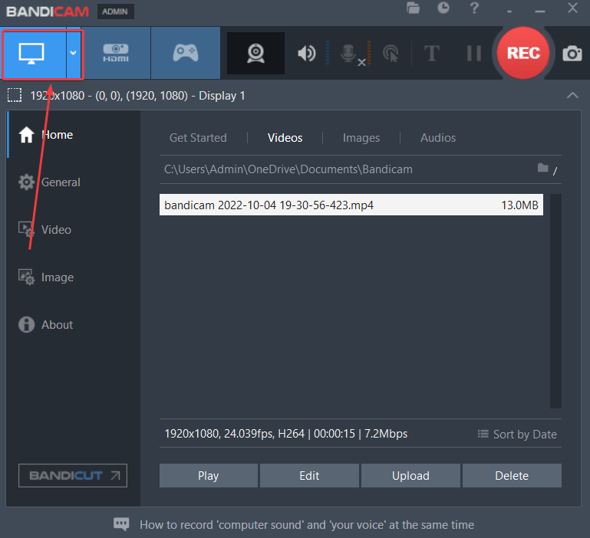Click the video info text 1920x1080, 24.039fps
The height and width of the screenshot is (538, 590).
click(x=286, y=434)
